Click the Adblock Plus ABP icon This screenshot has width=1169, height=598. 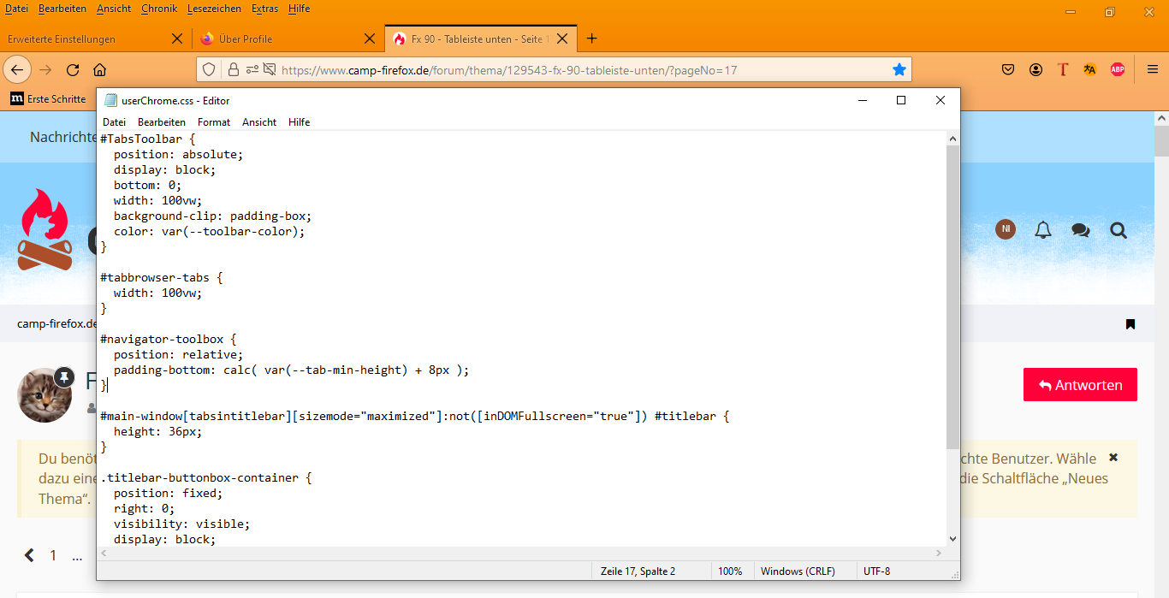pos(1117,70)
